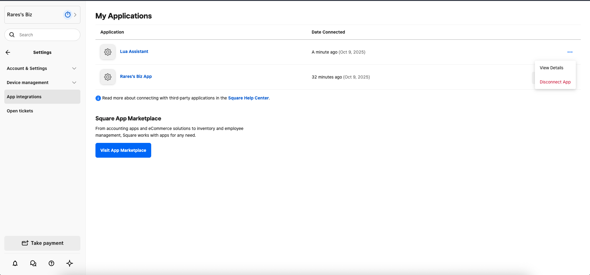The image size is (590, 275).
Task: Open Open tickets in the sidebar
Action: point(42,111)
